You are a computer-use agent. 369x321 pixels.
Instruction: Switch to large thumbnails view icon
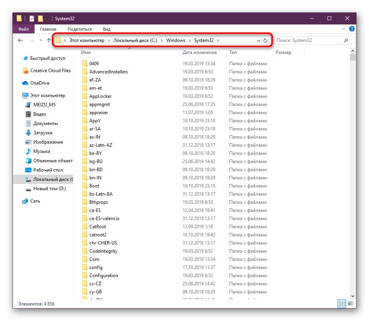[350, 304]
